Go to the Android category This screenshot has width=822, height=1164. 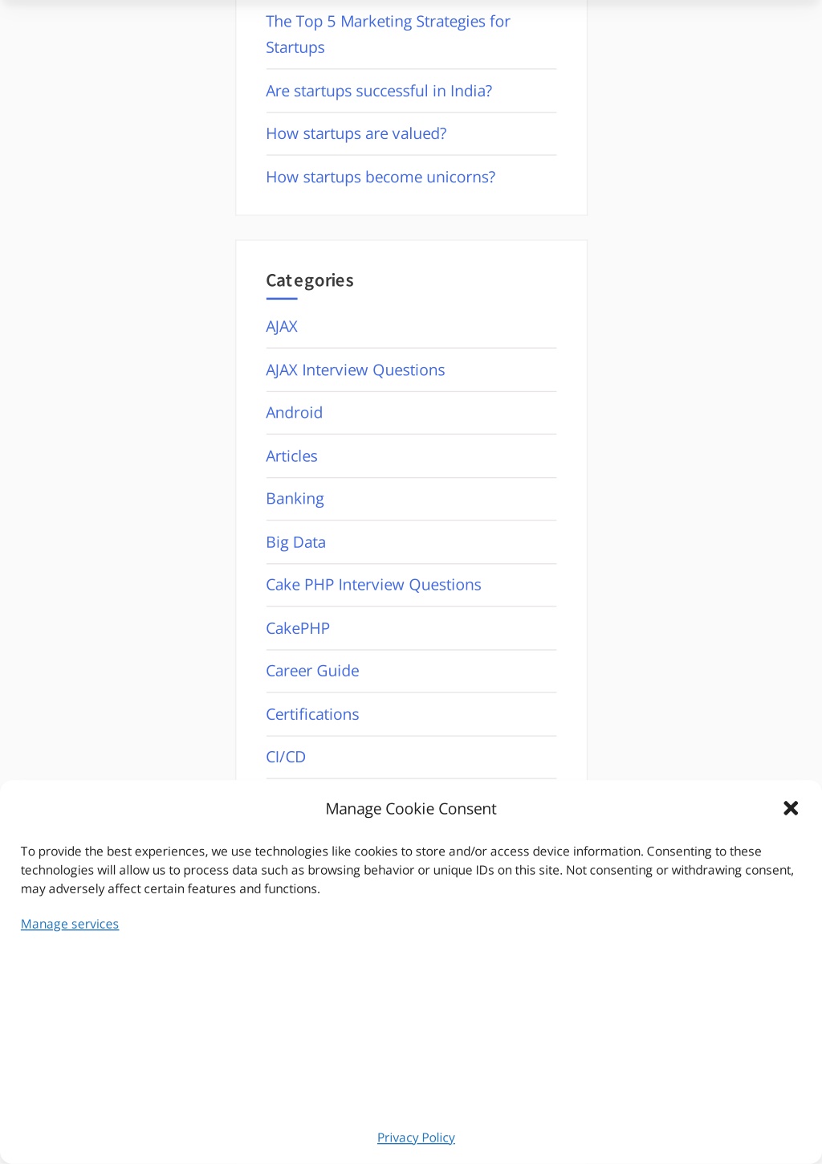295,413
